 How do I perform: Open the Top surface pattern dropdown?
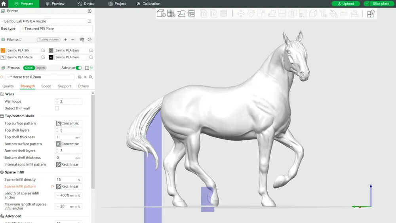[69, 123]
